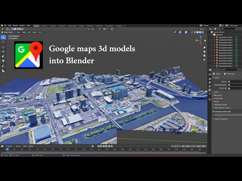242x181 pixels.
Task: Toggle checkbox in Maps Models Control panel
Action: pyautogui.click(x=214, y=112)
